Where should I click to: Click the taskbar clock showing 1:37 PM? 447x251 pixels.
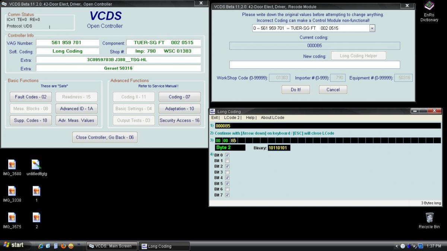tap(434, 246)
